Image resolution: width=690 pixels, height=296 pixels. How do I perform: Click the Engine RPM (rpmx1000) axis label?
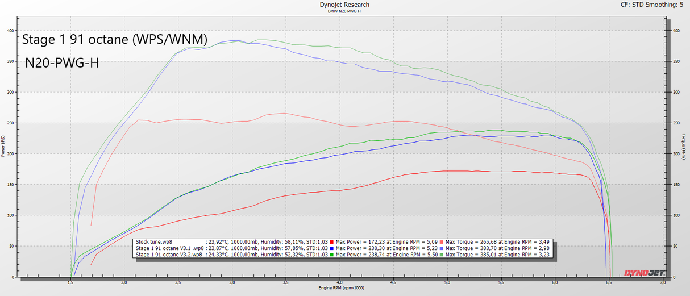point(341,287)
